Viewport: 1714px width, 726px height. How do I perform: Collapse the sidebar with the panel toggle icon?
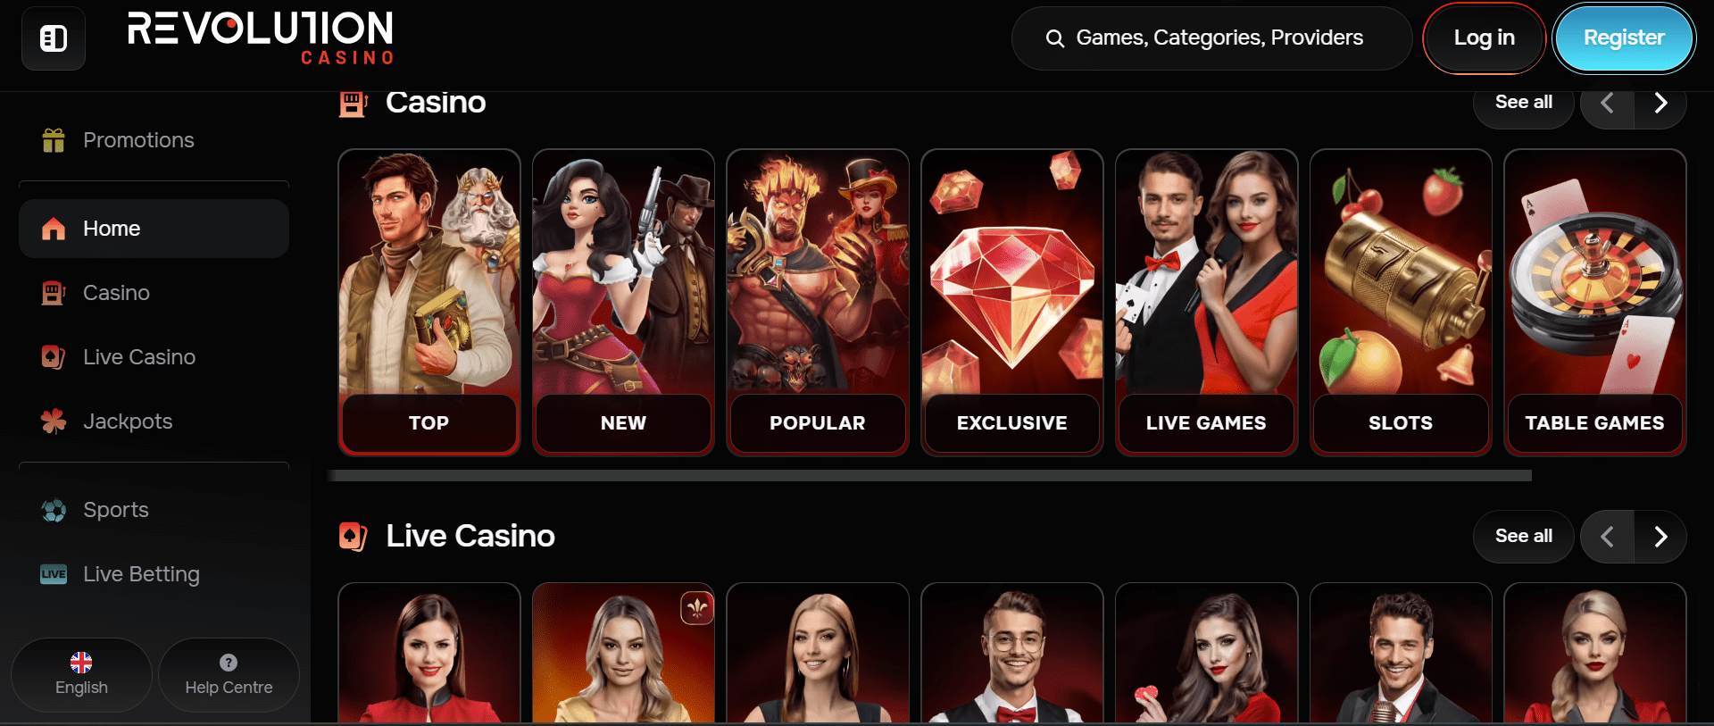pos(54,38)
